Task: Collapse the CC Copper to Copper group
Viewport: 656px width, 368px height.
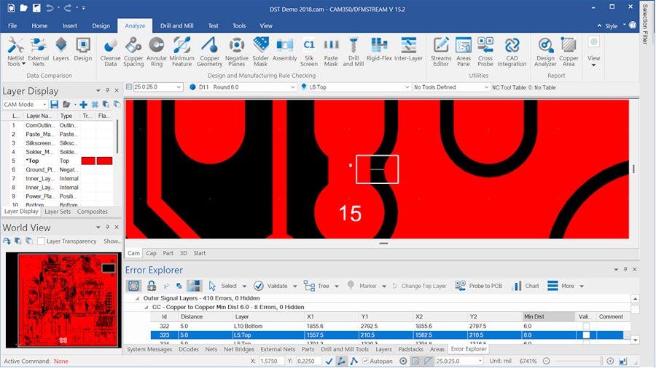Action: [x=146, y=307]
